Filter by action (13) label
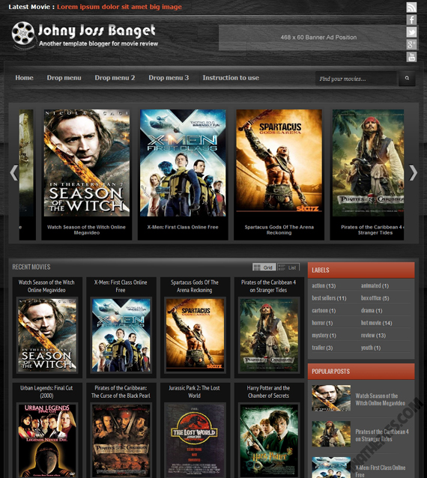This screenshot has width=427, height=478. 324,285
